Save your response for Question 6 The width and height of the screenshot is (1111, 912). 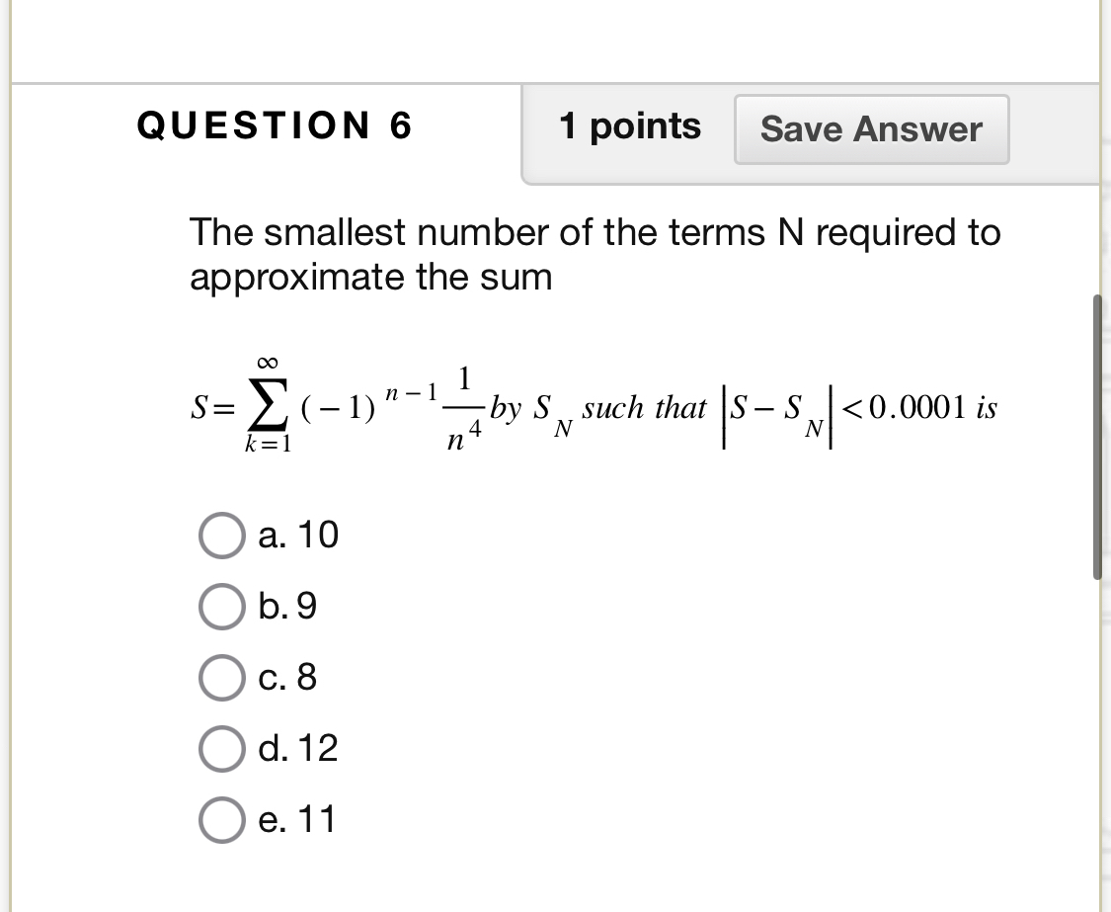click(871, 128)
